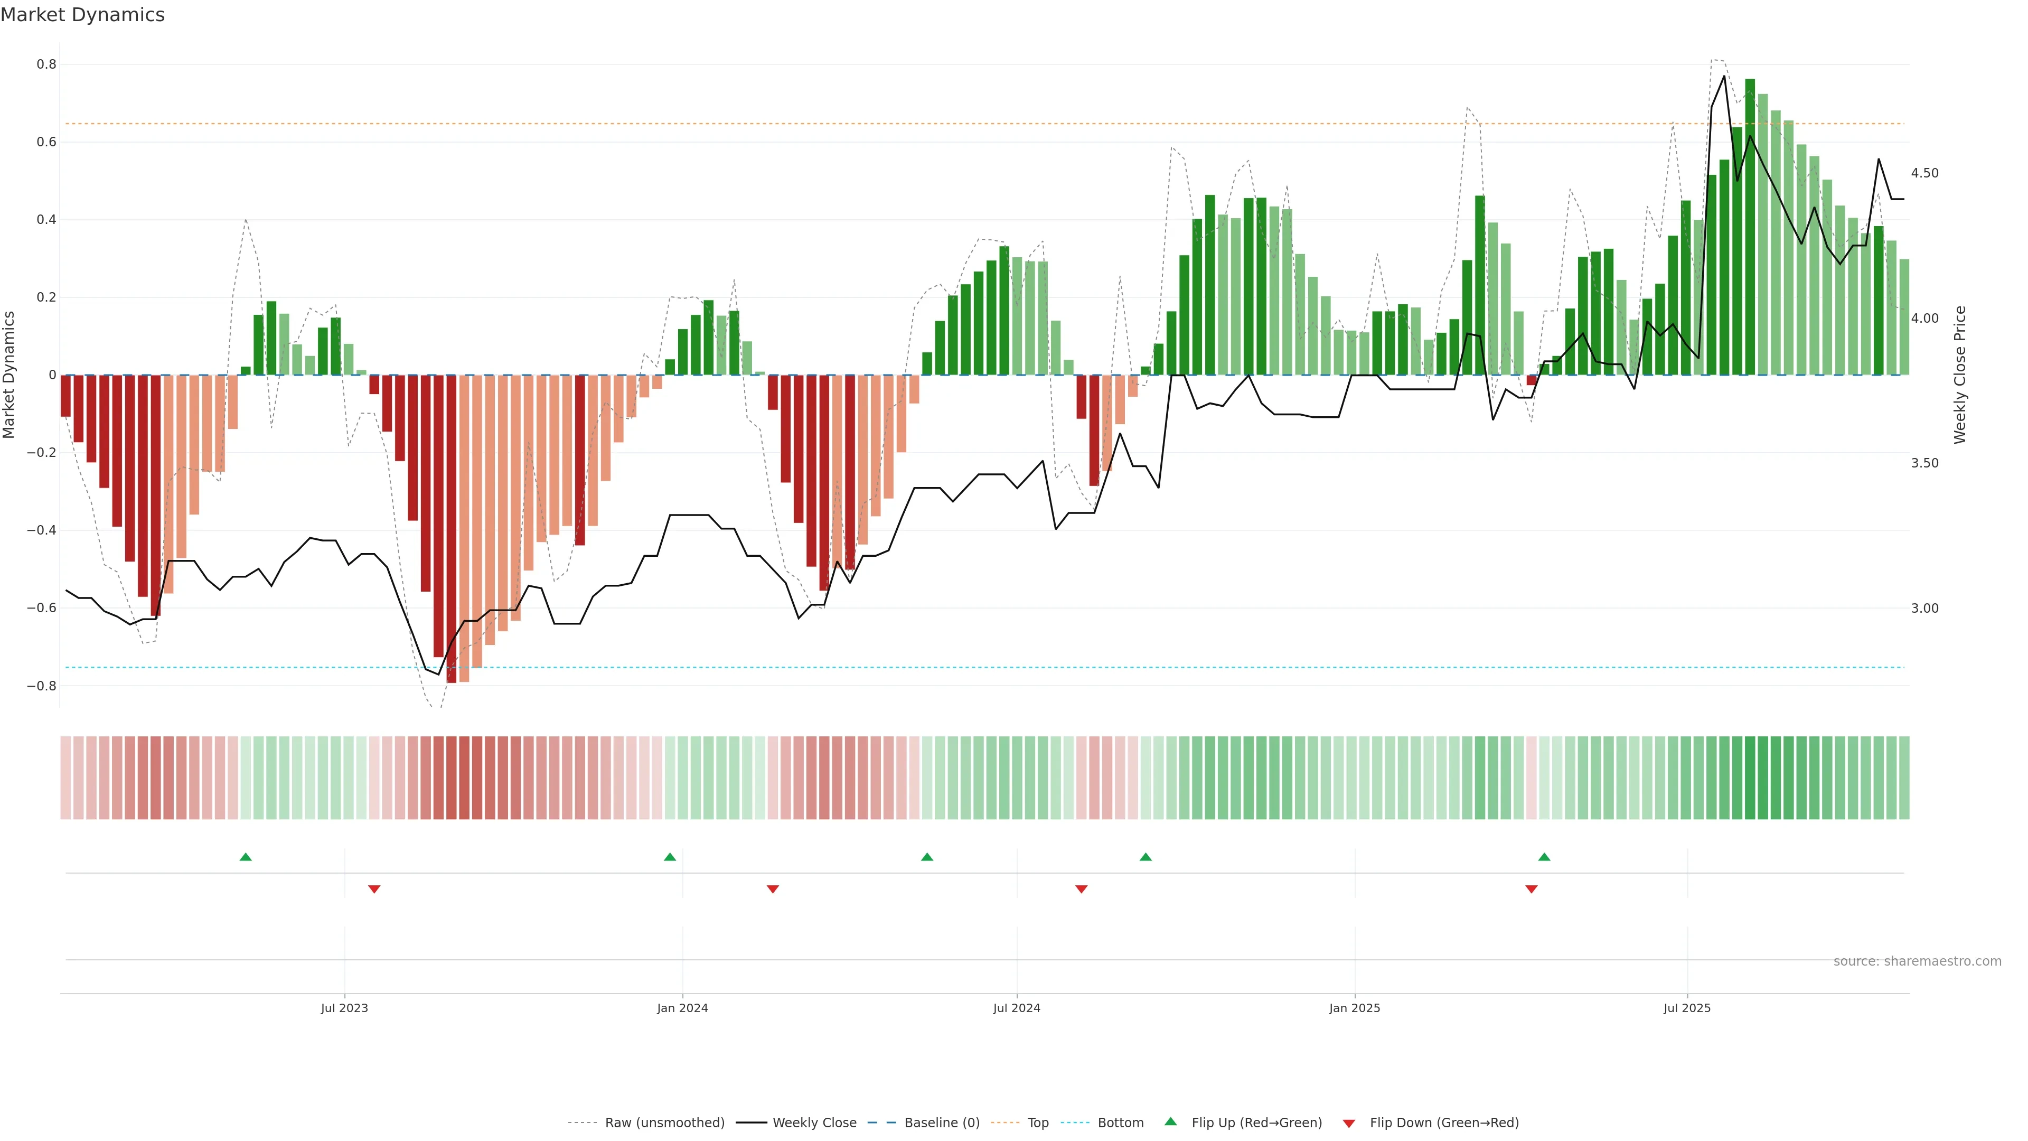This screenshot has height=1141, width=2028.
Task: Click the first green flip-up marker before Jul 2023
Action: (246, 857)
